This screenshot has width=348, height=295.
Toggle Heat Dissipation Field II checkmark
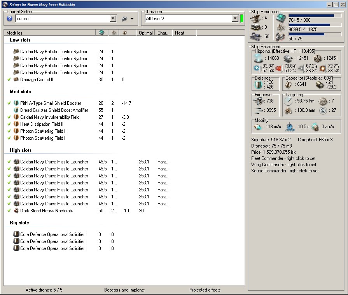[9, 124]
